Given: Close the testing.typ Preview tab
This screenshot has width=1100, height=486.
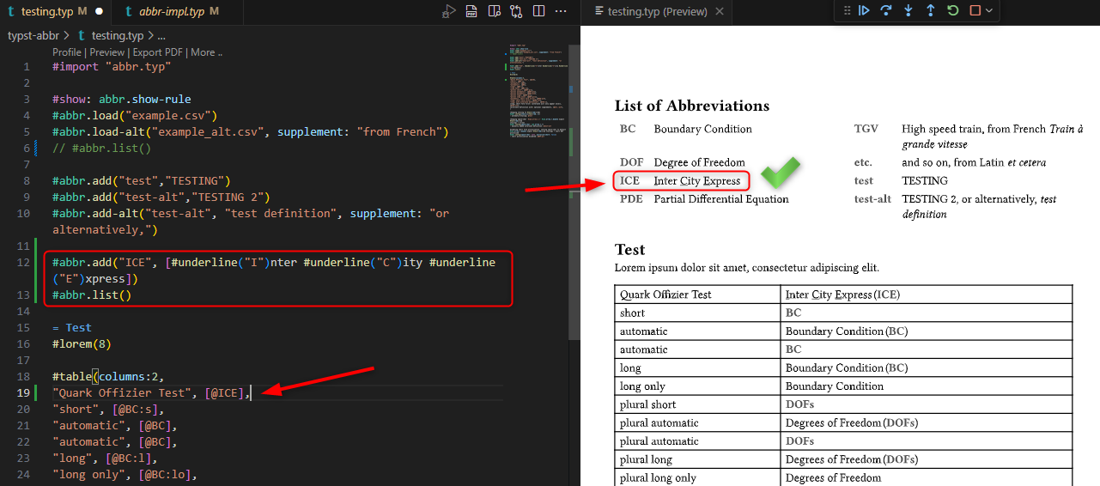Looking at the screenshot, I should tap(720, 12).
